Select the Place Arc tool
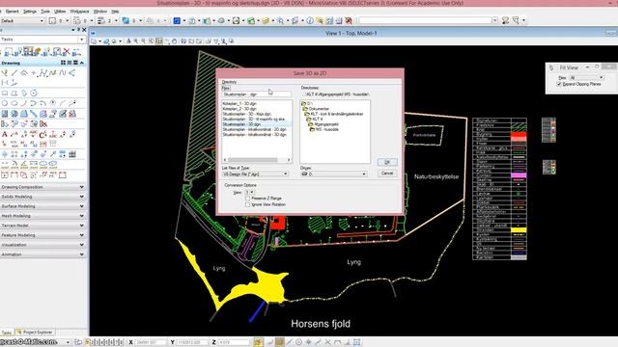Screen dimensions: 618x347 (x=23, y=103)
